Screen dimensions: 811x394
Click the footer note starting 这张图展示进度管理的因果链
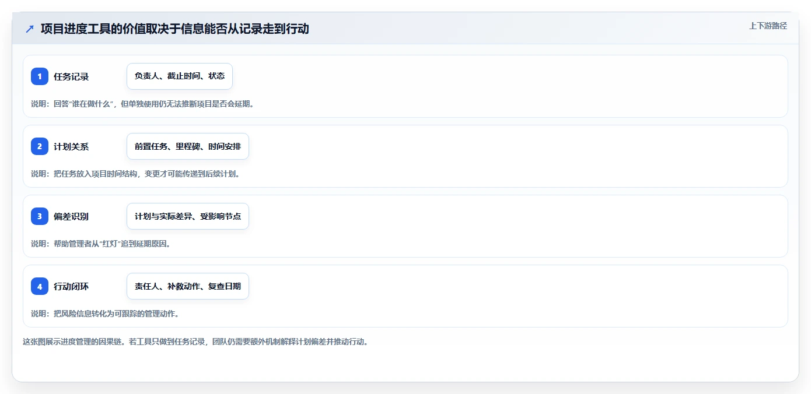pos(195,342)
